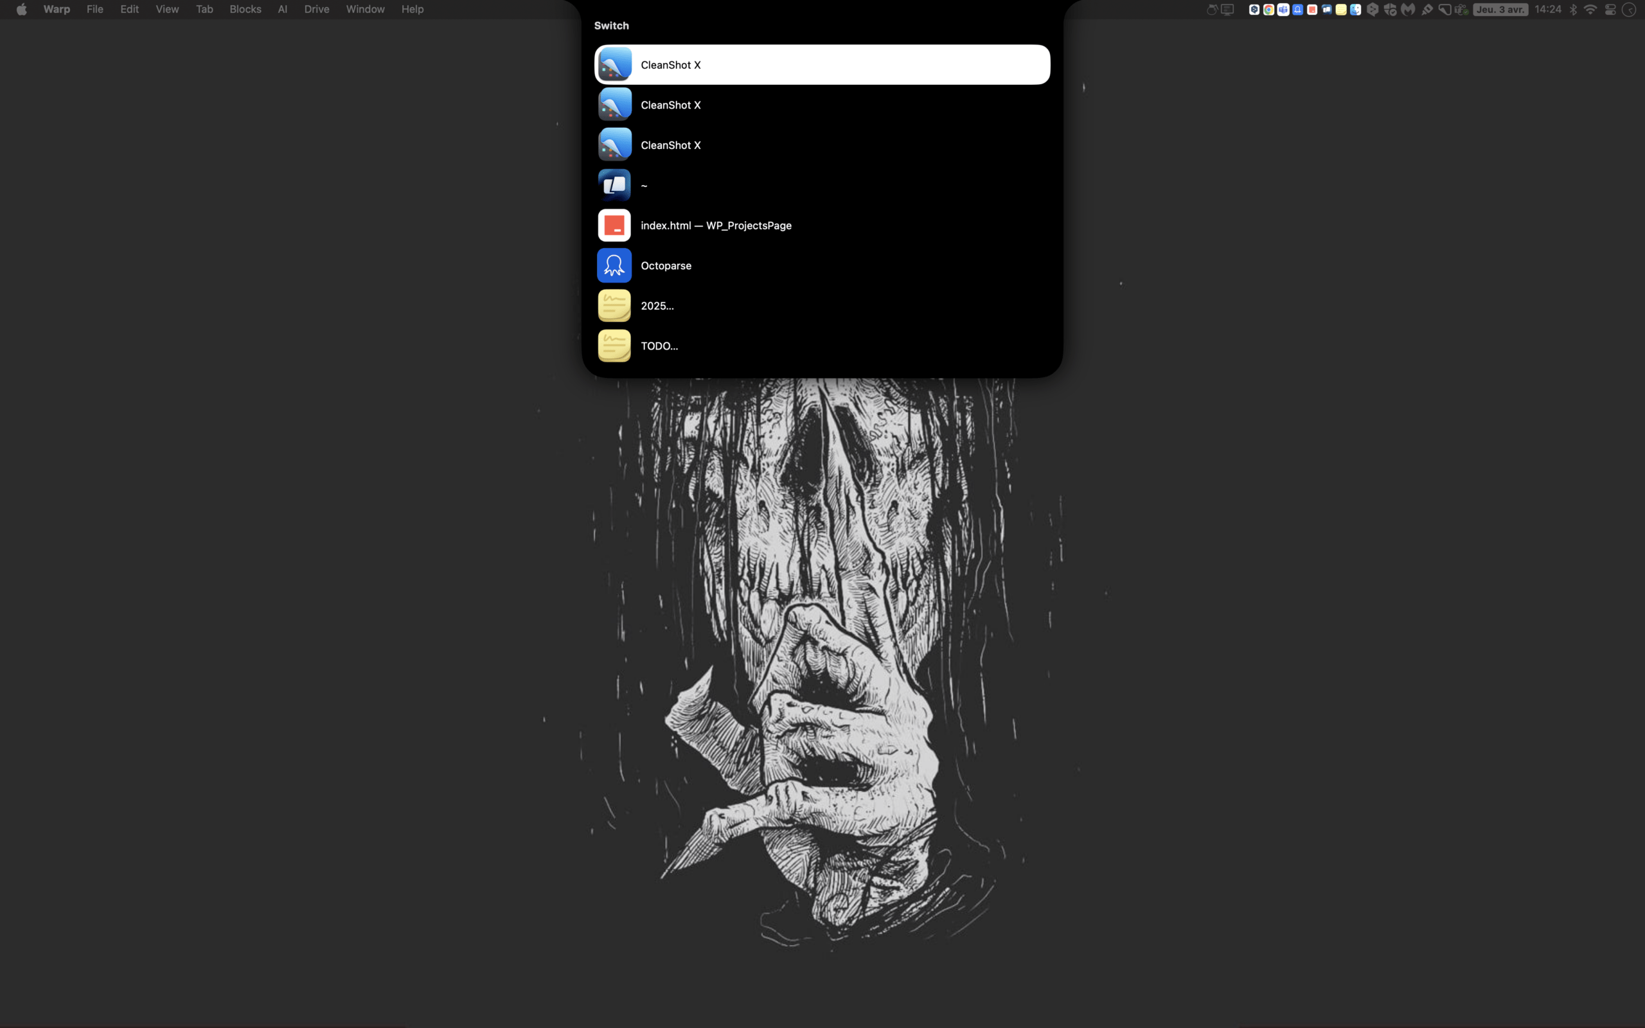Click the Jeu. 3 avr. date display
This screenshot has height=1028, width=1645.
point(1500,10)
